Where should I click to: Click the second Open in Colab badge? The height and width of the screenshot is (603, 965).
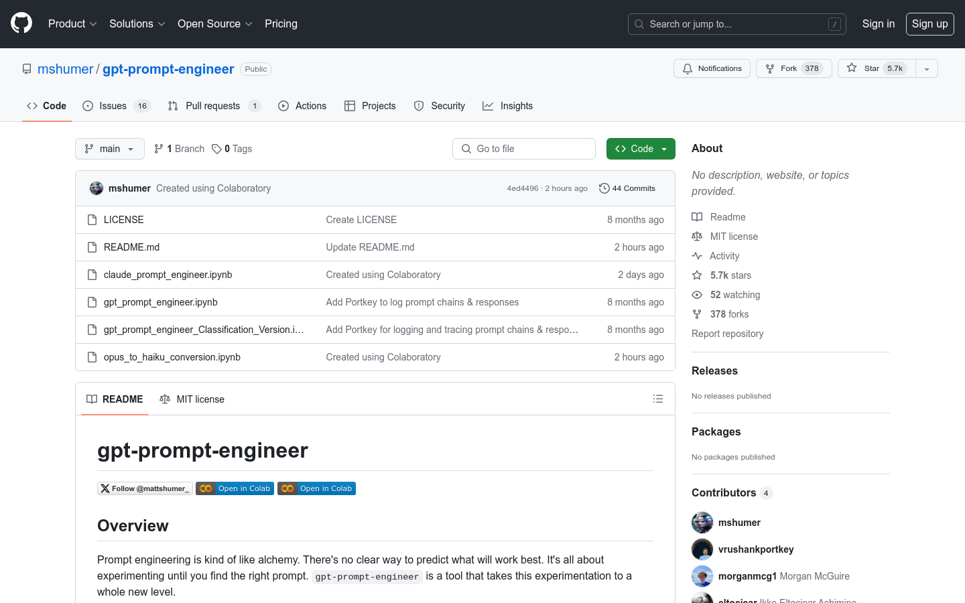[316, 488]
